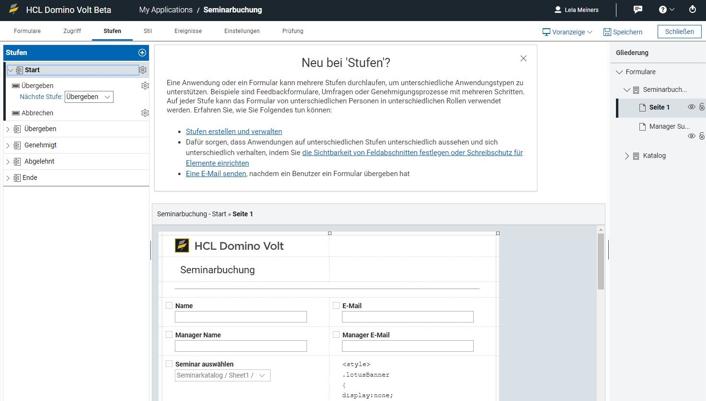Switch to the Prüfung tab

[x=293, y=31]
